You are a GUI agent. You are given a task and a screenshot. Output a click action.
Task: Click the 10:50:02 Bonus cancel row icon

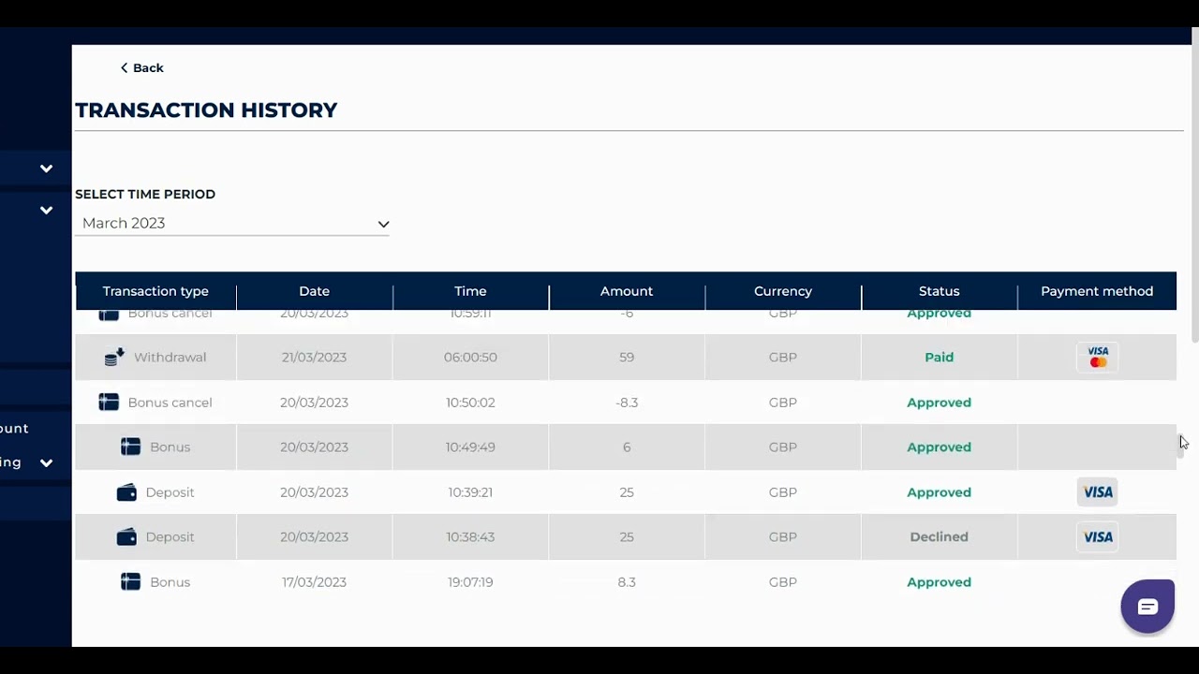click(109, 403)
